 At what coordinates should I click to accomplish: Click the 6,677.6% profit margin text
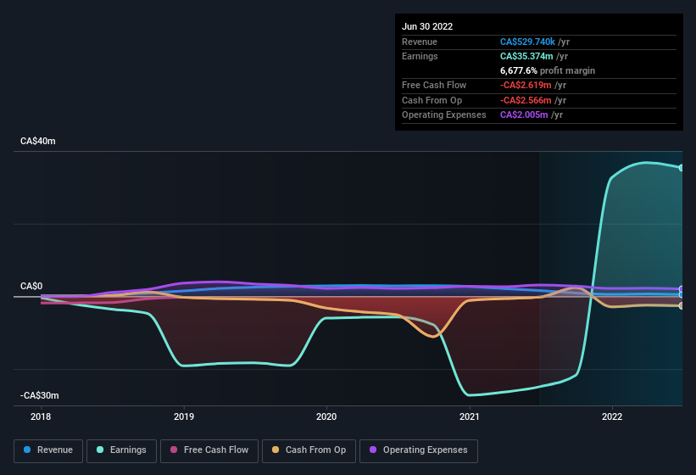[548, 70]
